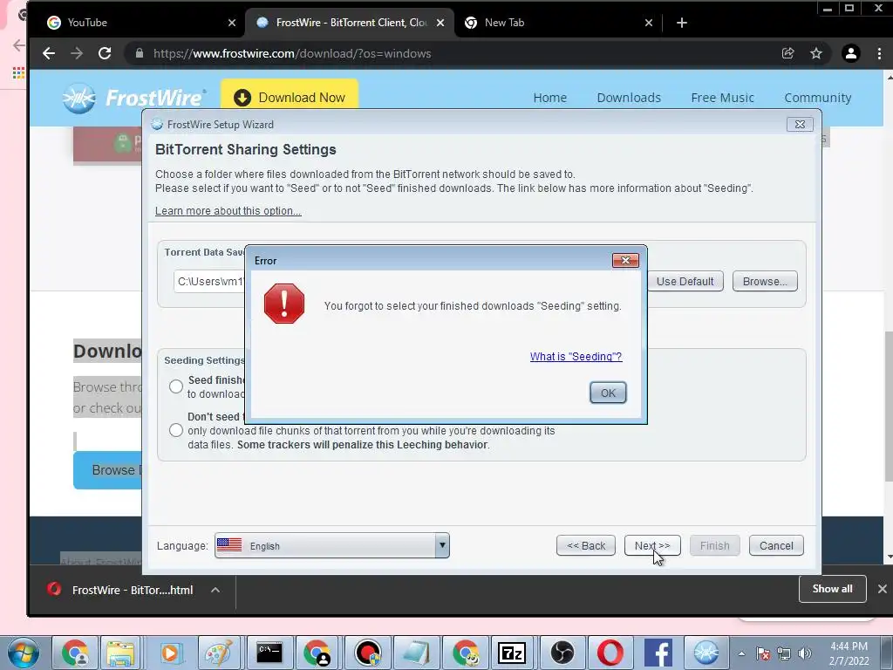This screenshot has width=893, height=670.
Task: Open the Windows Start menu
Action: pos(24,653)
